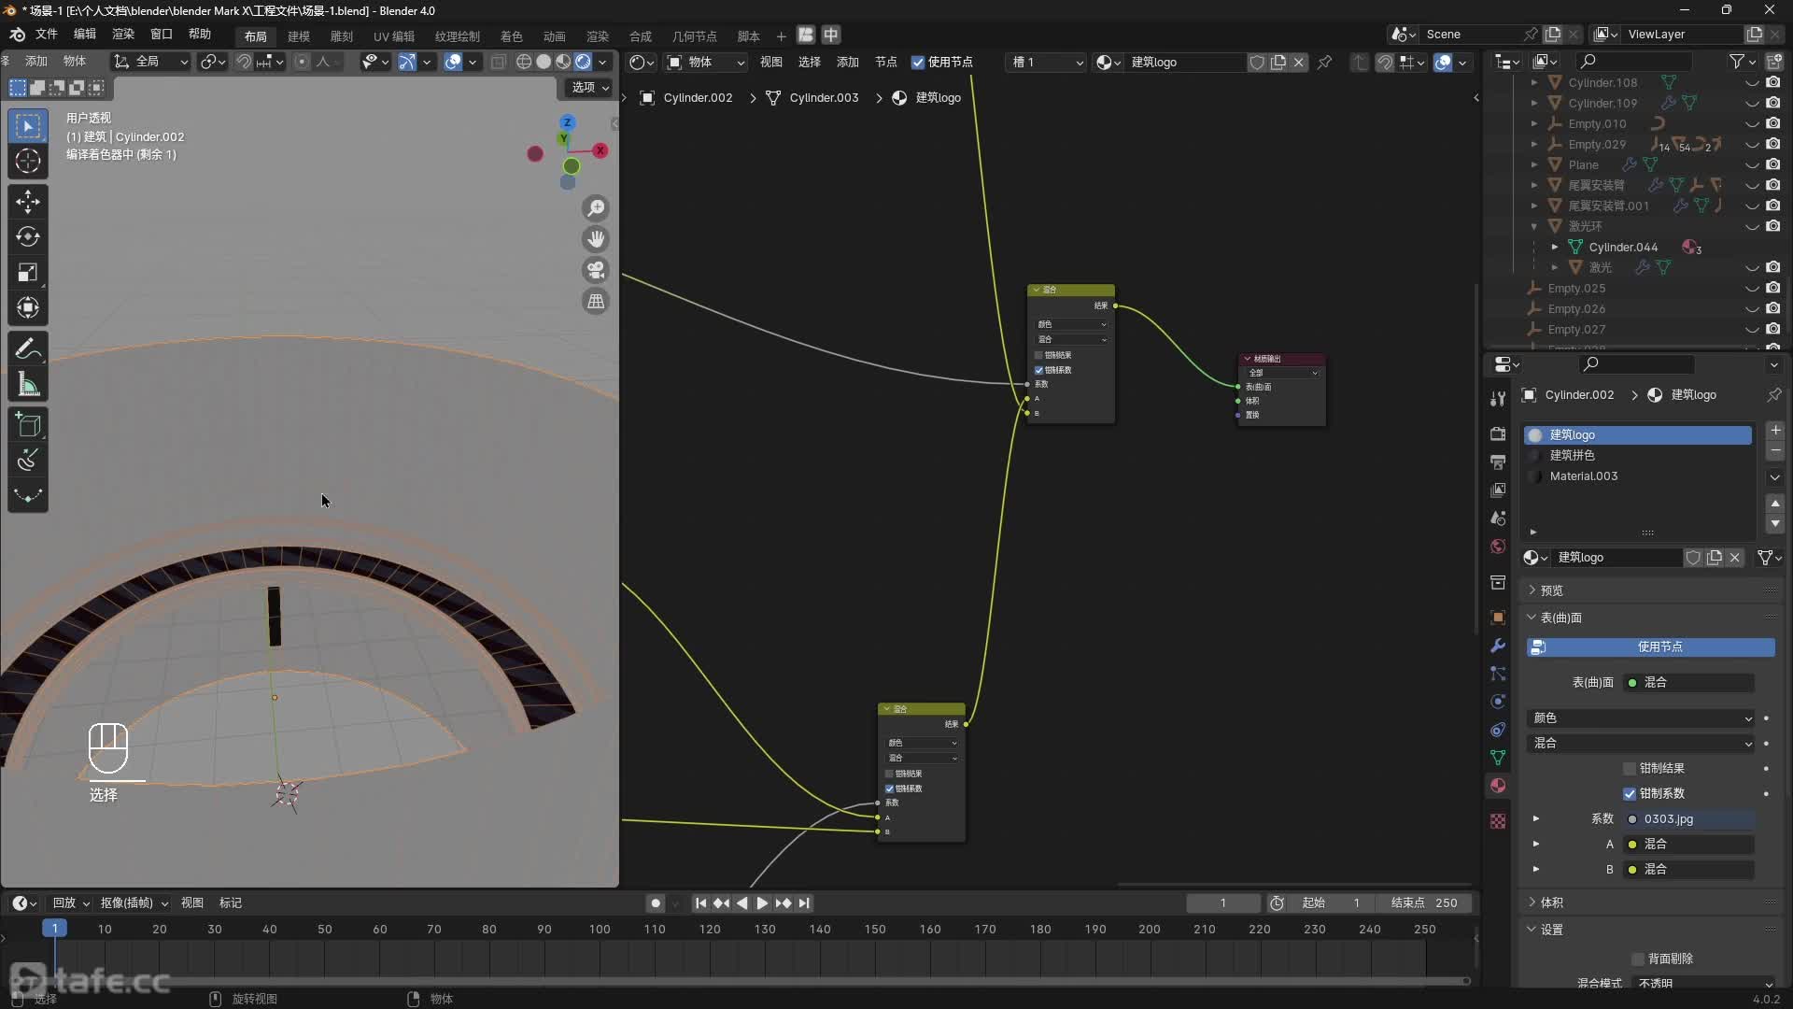Open the Modifiers wrench tab

click(x=1498, y=646)
